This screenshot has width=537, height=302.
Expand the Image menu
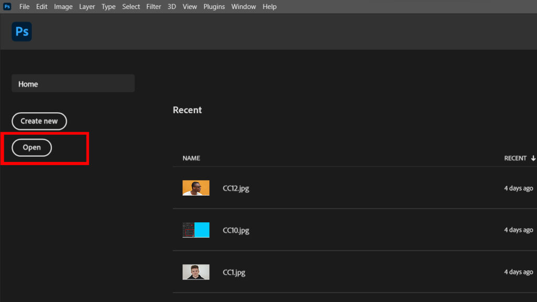click(x=63, y=7)
